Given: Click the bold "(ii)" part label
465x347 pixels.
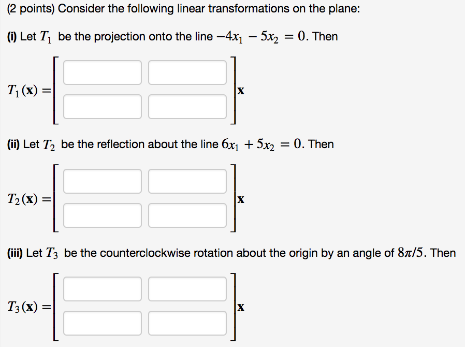Looking at the screenshot, I should point(13,144).
